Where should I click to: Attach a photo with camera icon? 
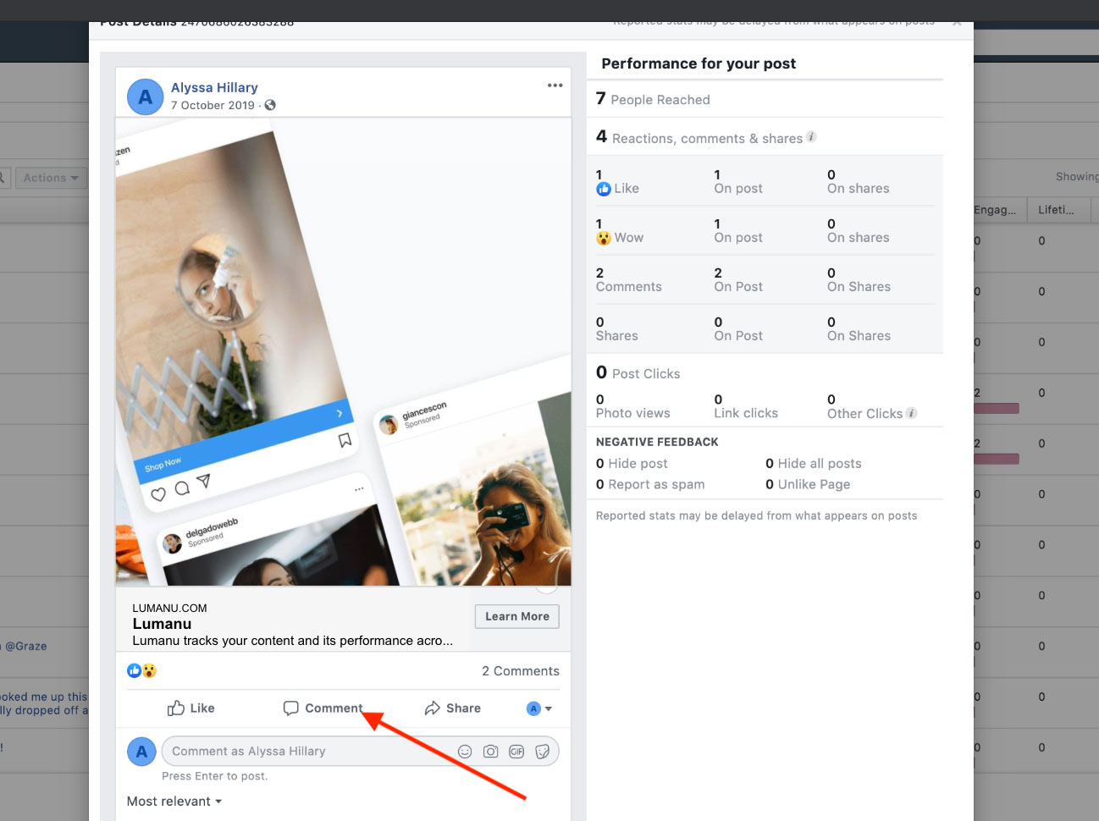pos(490,752)
